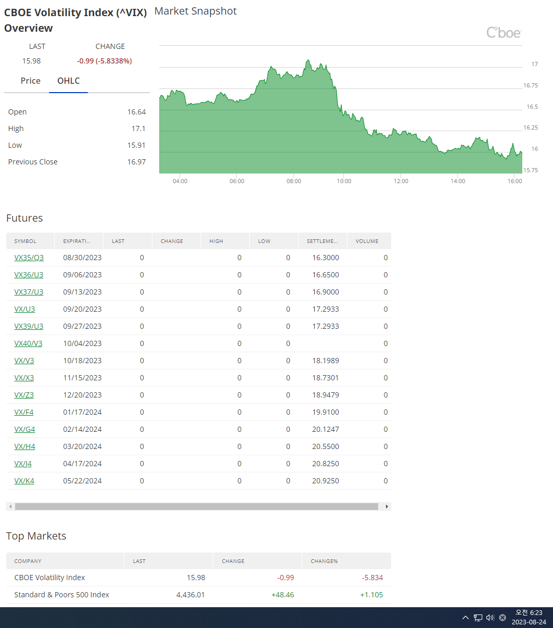This screenshot has width=553, height=628.
Task: Open the volume speaker tray icon
Action: click(490, 618)
